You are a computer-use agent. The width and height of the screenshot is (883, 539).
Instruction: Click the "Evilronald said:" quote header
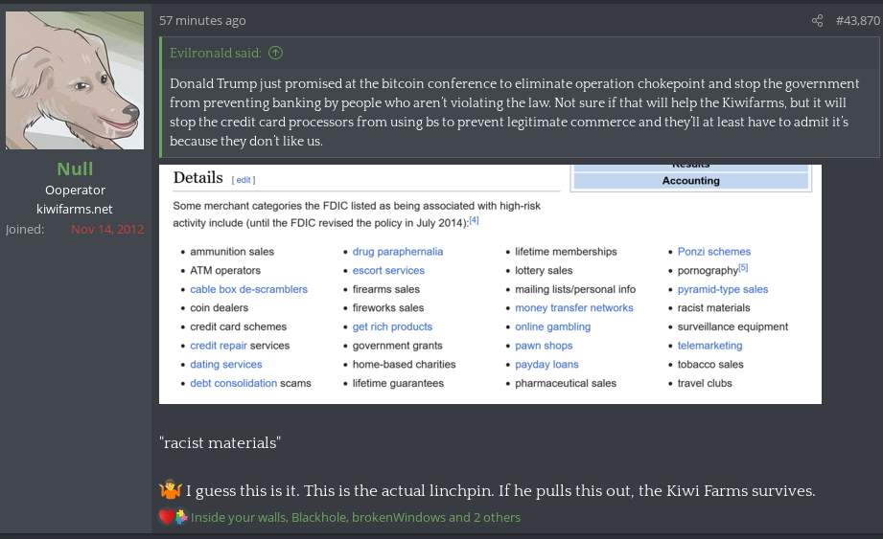pyautogui.click(x=216, y=53)
